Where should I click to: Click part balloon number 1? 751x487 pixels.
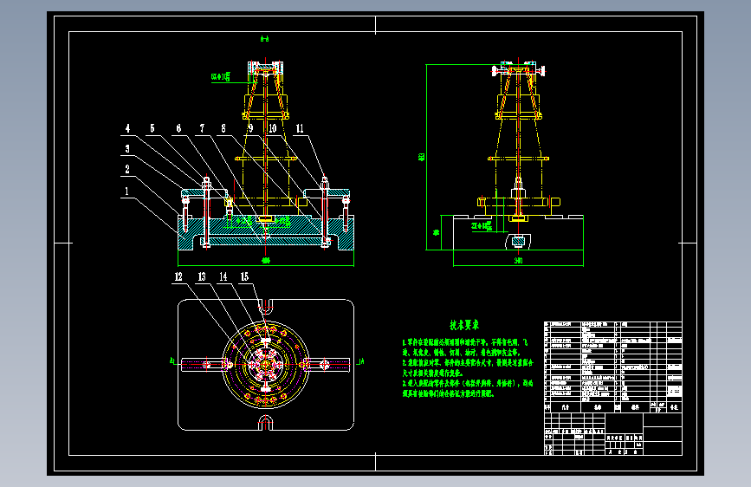coord(127,192)
